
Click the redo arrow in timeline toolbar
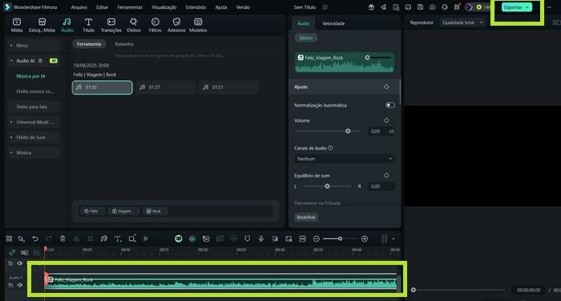click(x=49, y=238)
